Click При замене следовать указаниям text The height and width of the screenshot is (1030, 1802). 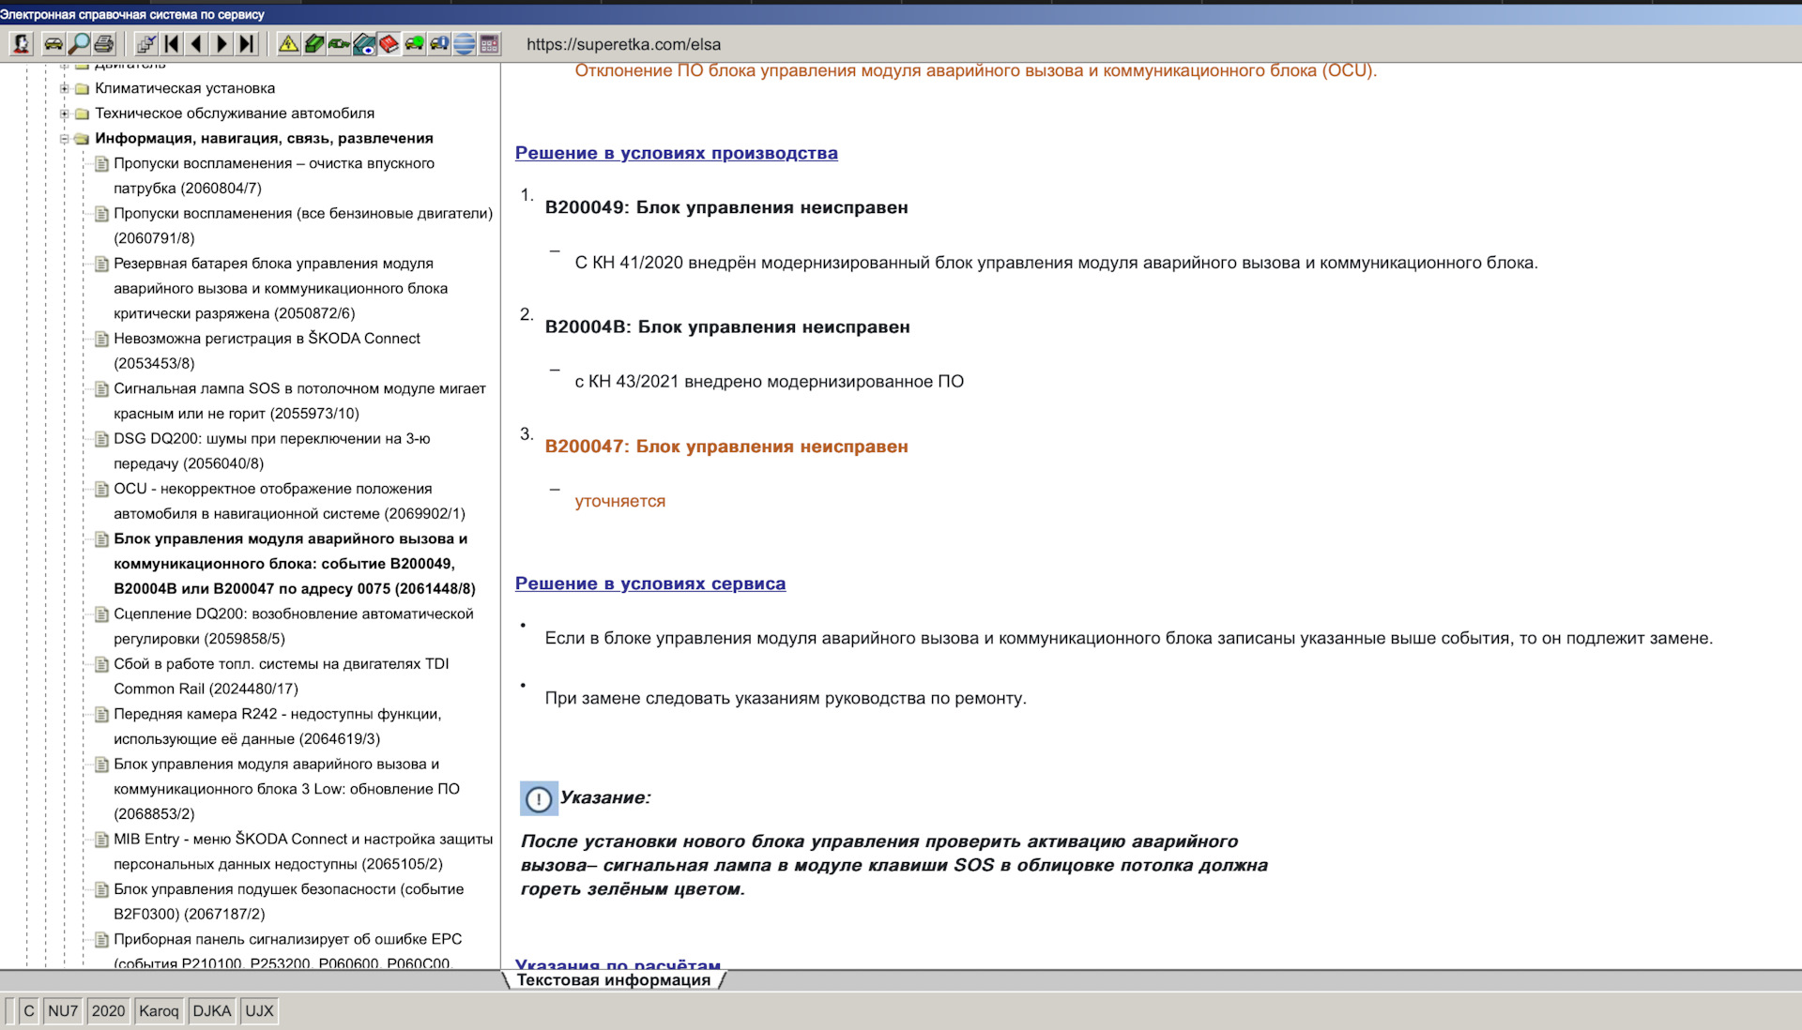point(786,698)
